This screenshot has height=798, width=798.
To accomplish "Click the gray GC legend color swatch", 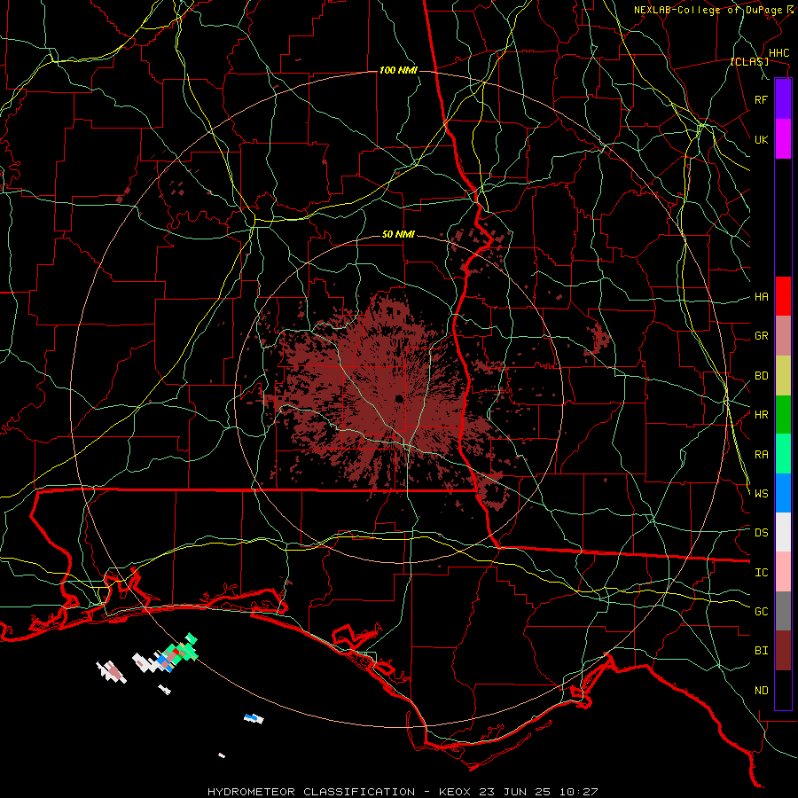I will coord(783,611).
